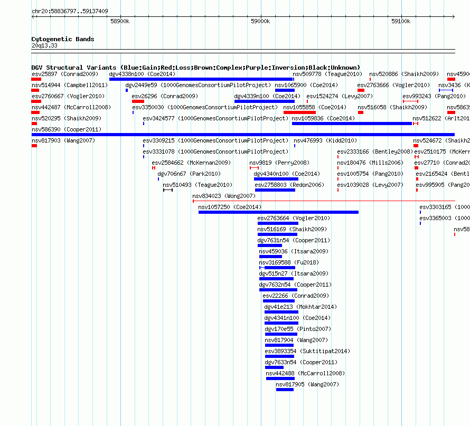Click the dgv706n67 (Park2010) label
Viewport: 470px width, 426px height.
[189, 174]
